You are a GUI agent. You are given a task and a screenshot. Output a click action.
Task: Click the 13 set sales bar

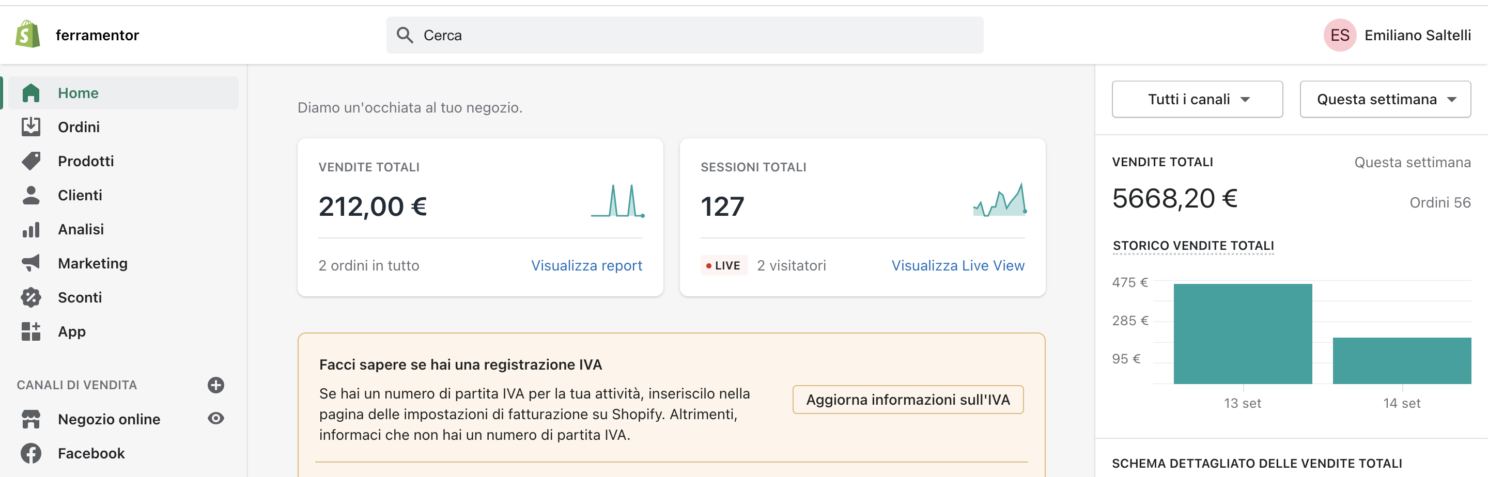1243,334
